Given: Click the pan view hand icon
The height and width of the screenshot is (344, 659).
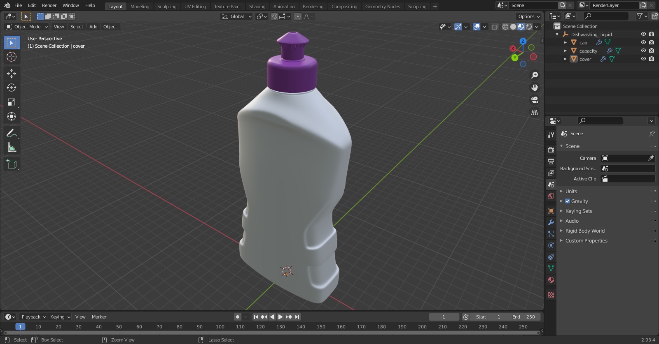Looking at the screenshot, I should pos(535,88).
